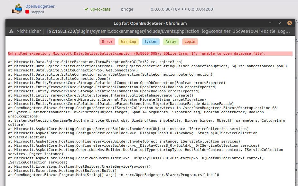The image size is (298, 186).
Task: Click the log window URL address bar
Action: [168, 31]
